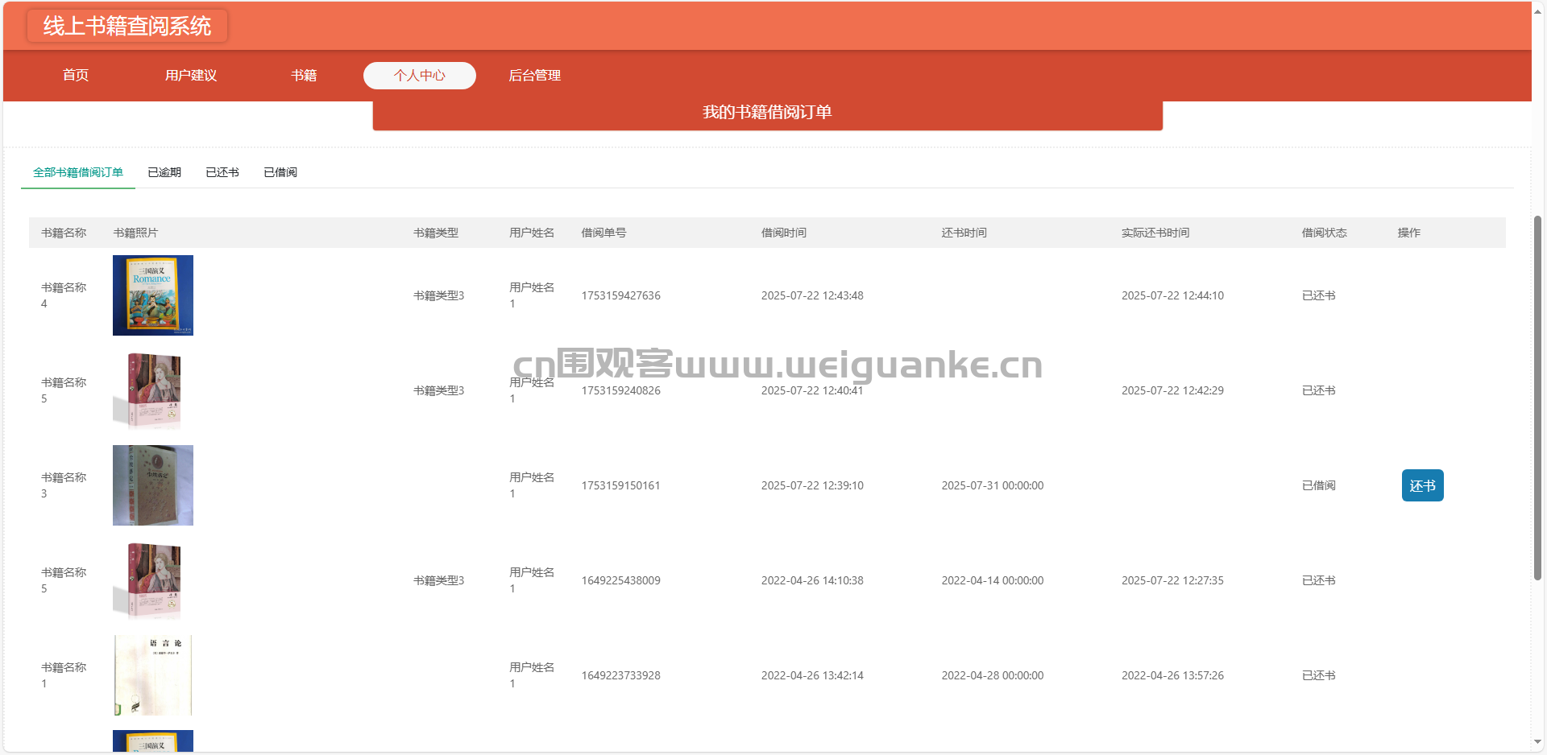Open the book cover for order 1753159150161
The width and height of the screenshot is (1547, 755).
tap(153, 485)
